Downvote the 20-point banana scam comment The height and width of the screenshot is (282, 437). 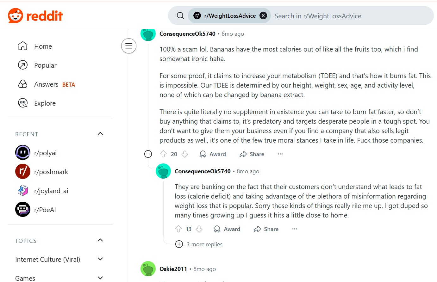(x=185, y=154)
